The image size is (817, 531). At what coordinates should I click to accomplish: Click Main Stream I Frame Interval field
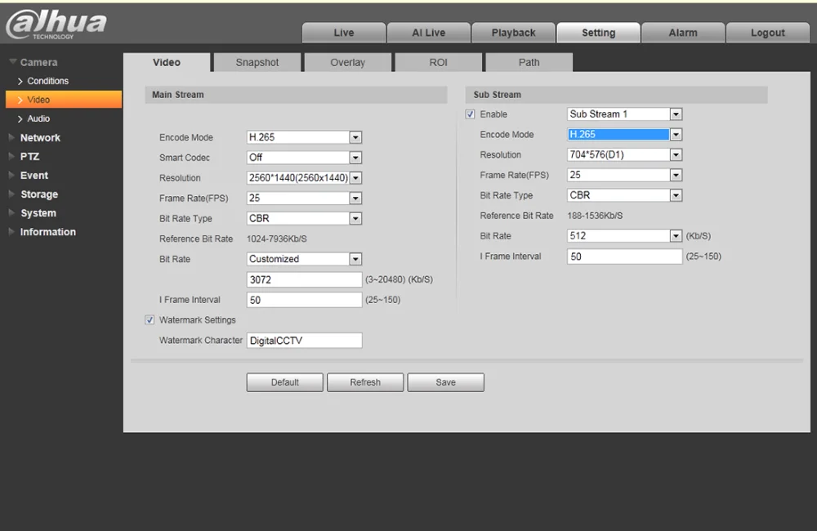coord(304,300)
